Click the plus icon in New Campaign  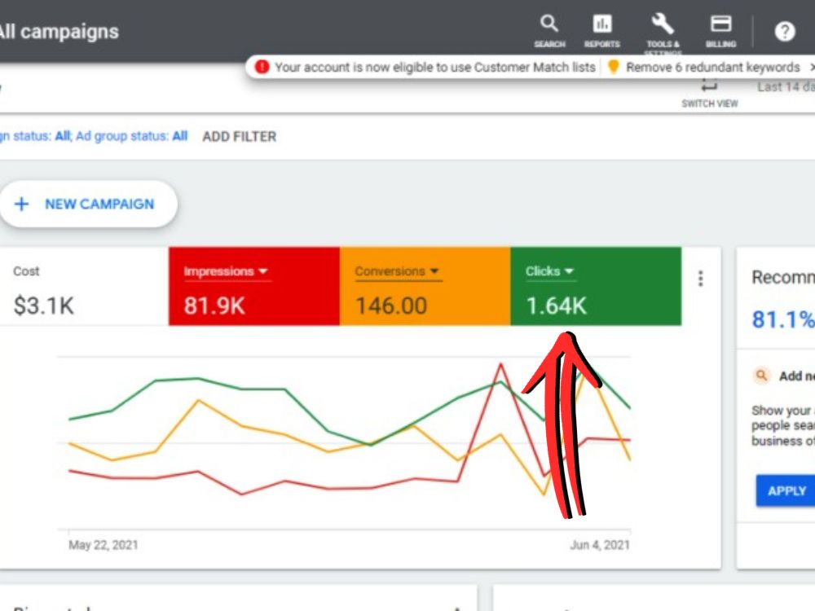pyautogui.click(x=22, y=204)
